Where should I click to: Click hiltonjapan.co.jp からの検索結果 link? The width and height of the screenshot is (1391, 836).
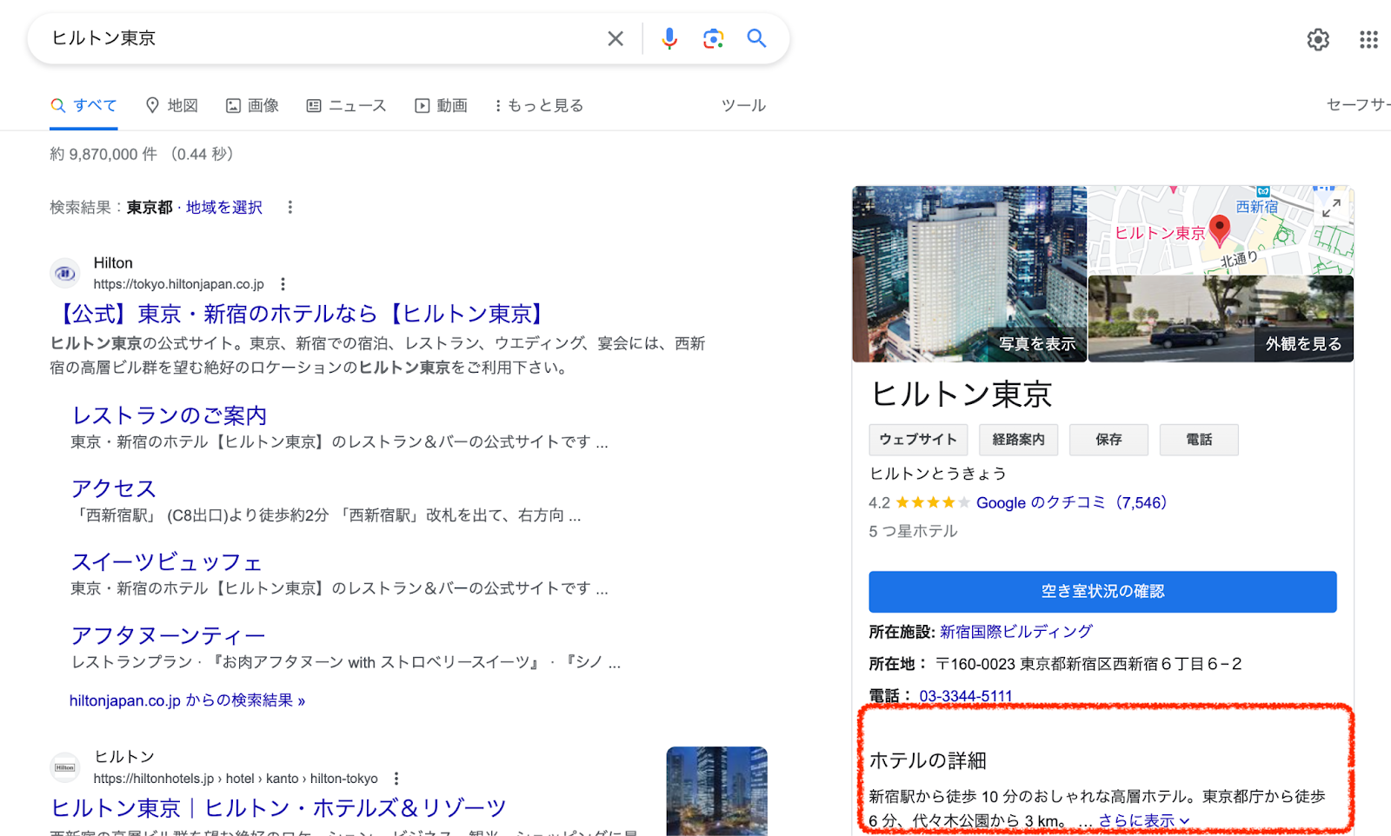pyautogui.click(x=187, y=700)
